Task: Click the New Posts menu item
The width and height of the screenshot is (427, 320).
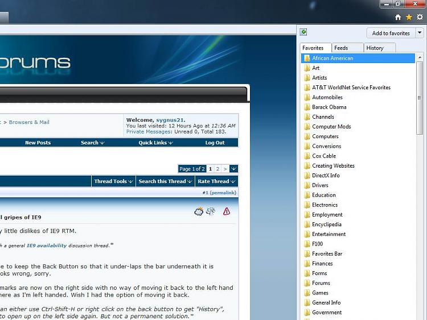Action: 38,143
